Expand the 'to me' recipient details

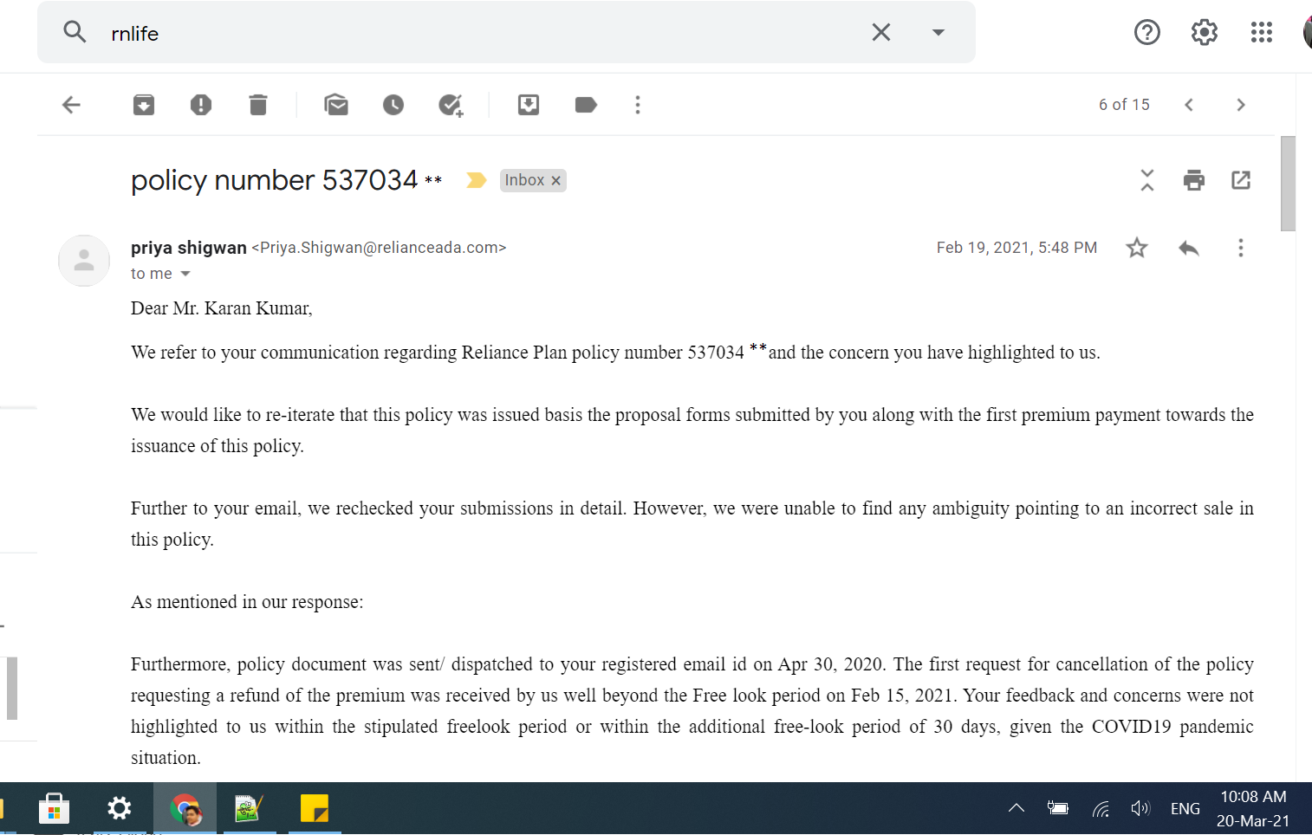(185, 274)
